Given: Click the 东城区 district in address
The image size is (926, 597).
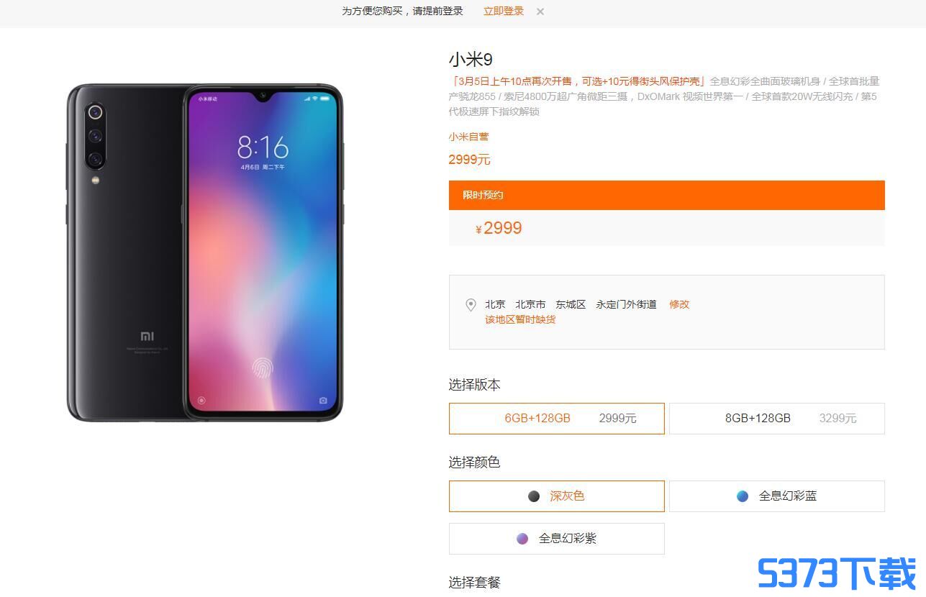Looking at the screenshot, I should click(x=571, y=304).
